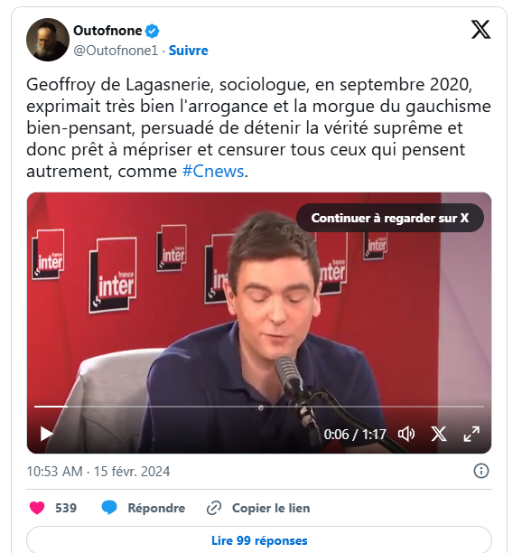
Task: Seek along the video progress bar
Action: [259, 407]
